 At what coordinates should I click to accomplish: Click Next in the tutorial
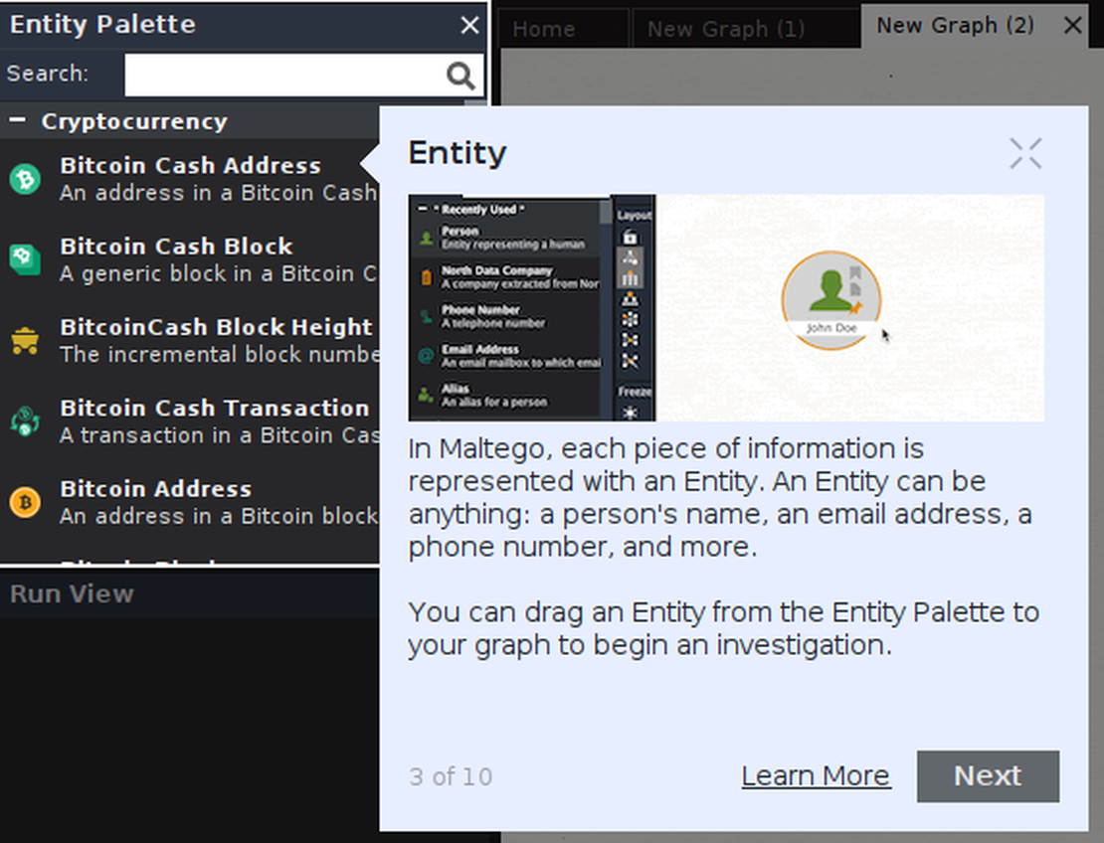tap(988, 775)
